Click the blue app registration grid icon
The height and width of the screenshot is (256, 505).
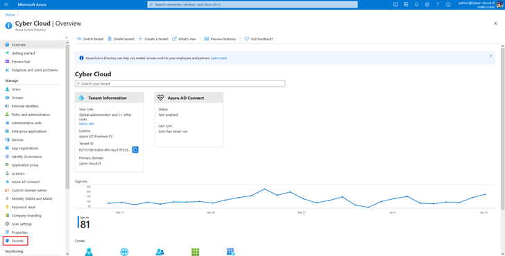[230, 252]
